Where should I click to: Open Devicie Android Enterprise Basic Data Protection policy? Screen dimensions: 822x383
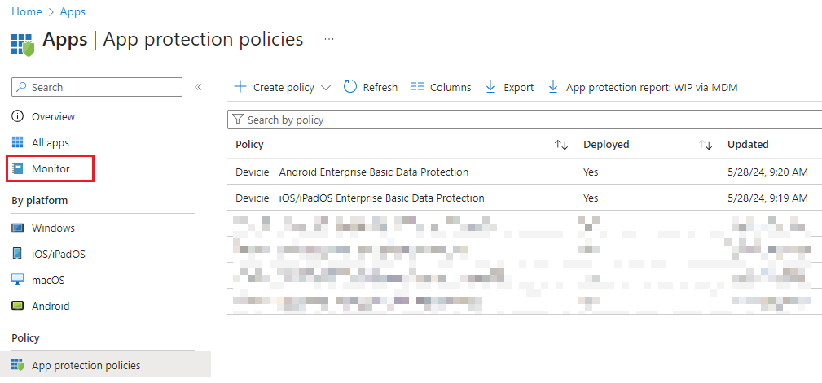pos(351,172)
